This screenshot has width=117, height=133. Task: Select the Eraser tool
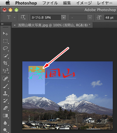click(x=5, y=108)
